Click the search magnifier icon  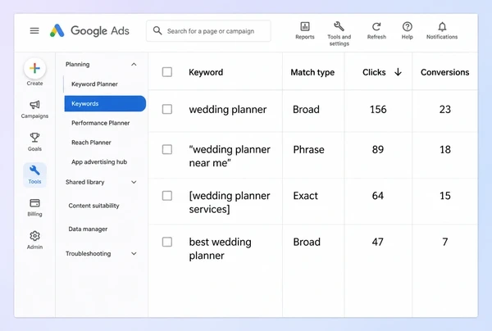157,30
